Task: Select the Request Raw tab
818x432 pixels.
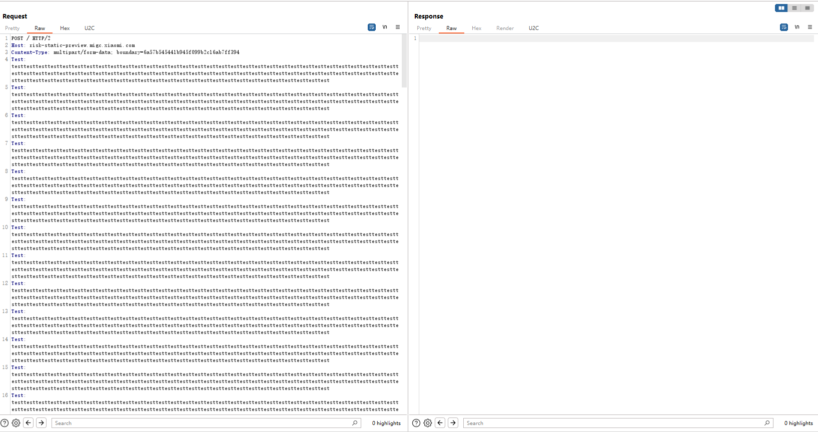Action: click(40, 28)
